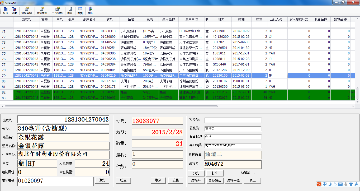Screen dimensions: 360x191
Task: Click the grid's horizontal scrollbar thumb
Action: (111, 106)
